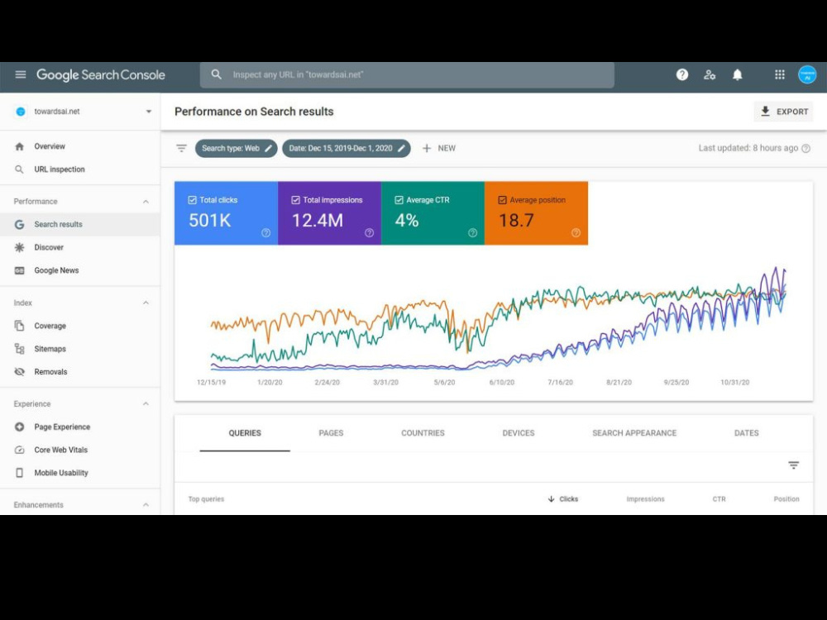Image resolution: width=827 pixels, height=620 pixels.
Task: Switch to the Pages tab
Action: click(x=332, y=433)
